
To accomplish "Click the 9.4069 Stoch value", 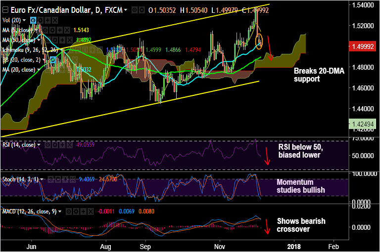I will pyautogui.click(x=87, y=179).
